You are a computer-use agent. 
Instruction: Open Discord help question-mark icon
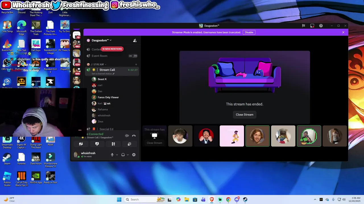[x=321, y=26]
